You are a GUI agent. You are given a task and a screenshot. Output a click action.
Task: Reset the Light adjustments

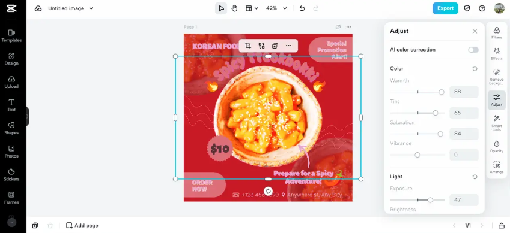(475, 177)
